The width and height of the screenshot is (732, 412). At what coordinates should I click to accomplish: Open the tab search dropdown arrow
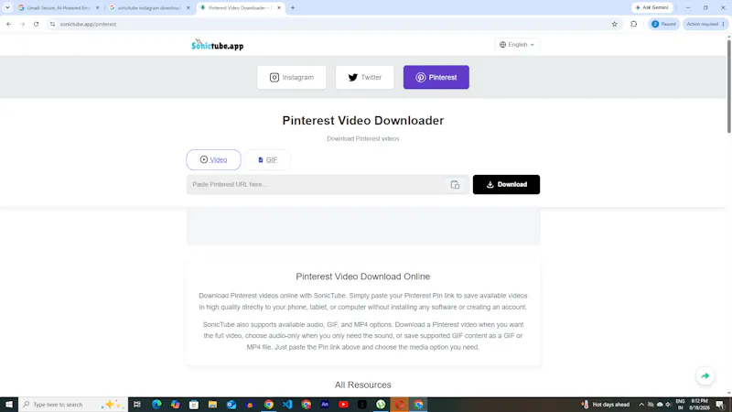coord(7,7)
